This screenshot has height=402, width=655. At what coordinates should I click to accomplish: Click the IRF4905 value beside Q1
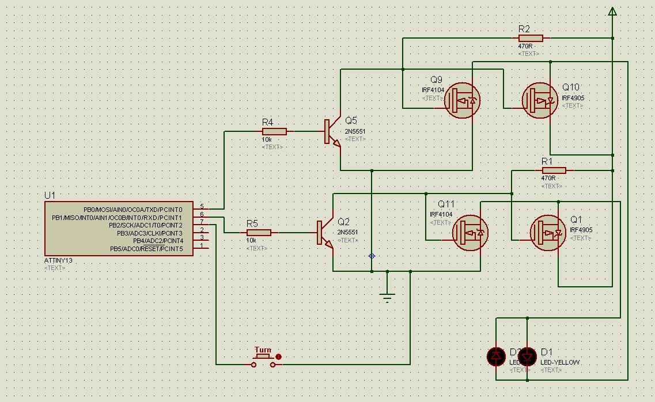581,230
